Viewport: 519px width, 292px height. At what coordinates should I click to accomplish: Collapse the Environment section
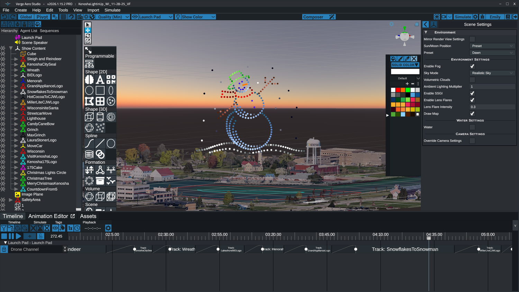click(426, 32)
